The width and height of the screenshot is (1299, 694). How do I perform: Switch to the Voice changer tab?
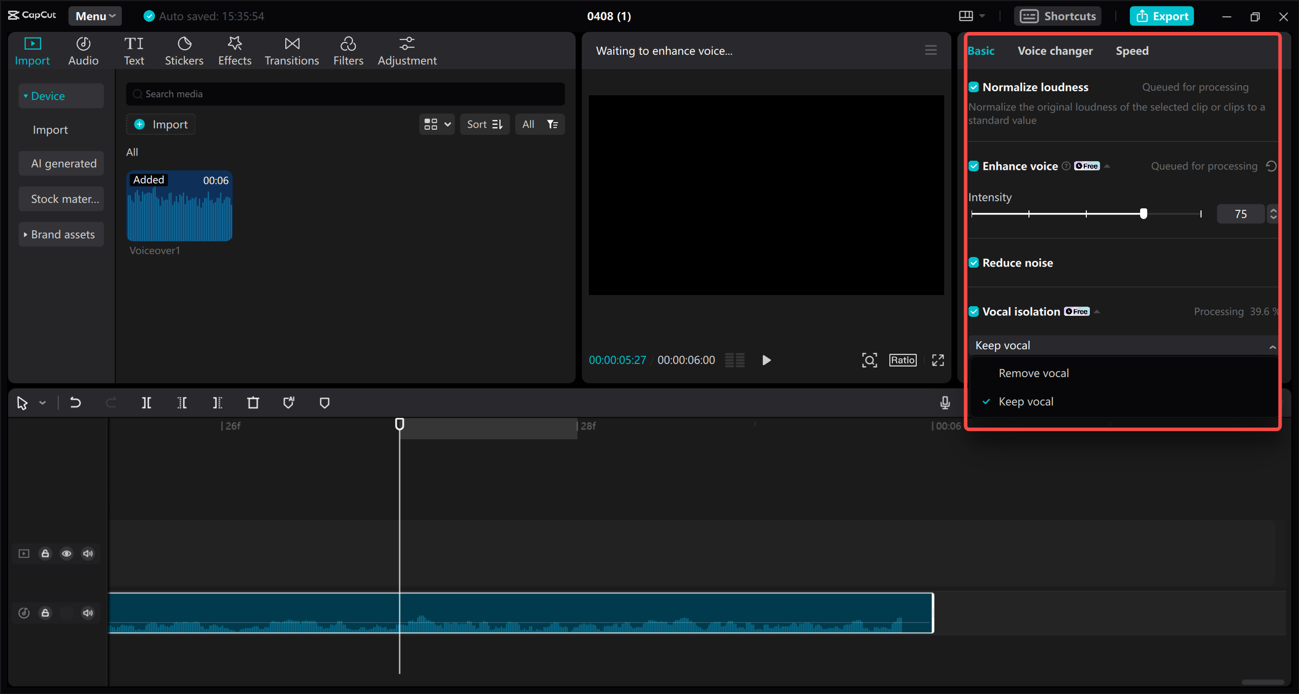tap(1055, 50)
